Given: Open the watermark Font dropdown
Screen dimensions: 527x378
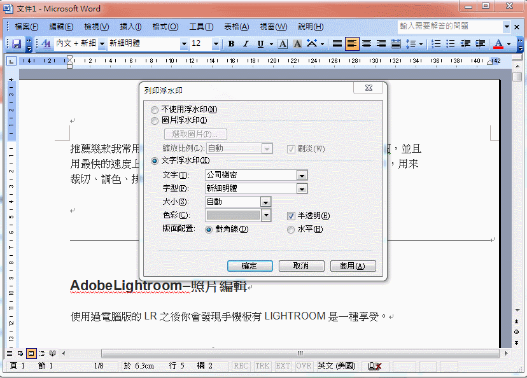Looking at the screenshot, I should (x=302, y=189).
